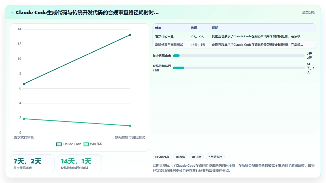Open the 14天，1天 data card
The image size is (326, 183).
(79, 164)
